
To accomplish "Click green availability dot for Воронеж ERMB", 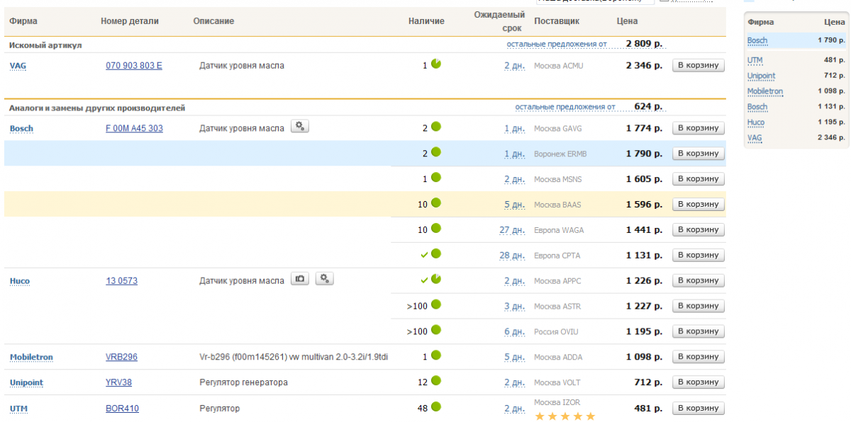I will (x=436, y=152).
